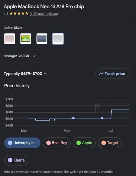Toggle the Best Buy price line chip
Viewport: 136px width, 176px height.
56,143
